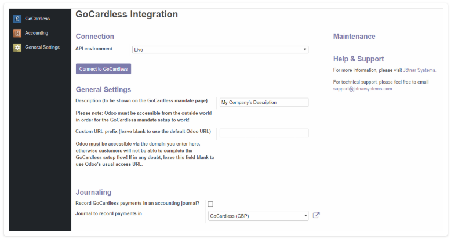Open the API environment dropdown
The height and width of the screenshot is (239, 451).
pyautogui.click(x=220, y=49)
